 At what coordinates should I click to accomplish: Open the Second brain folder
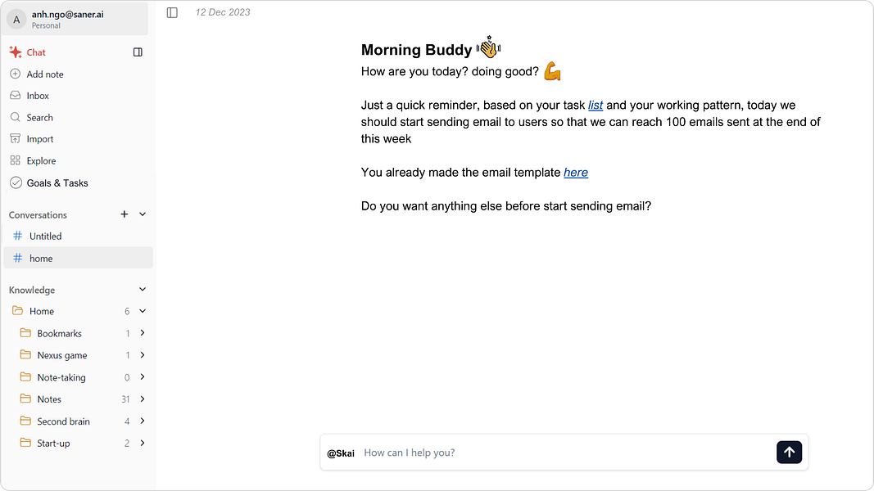(63, 421)
